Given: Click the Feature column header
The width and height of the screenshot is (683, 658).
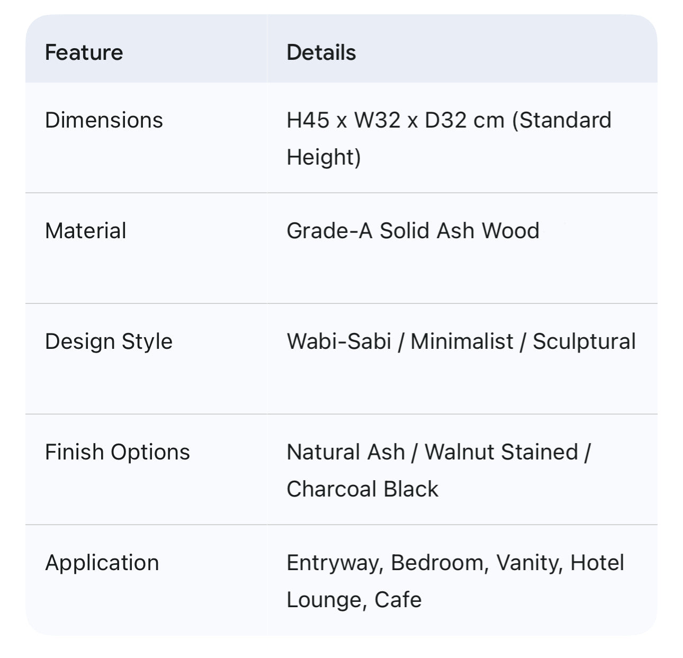Looking at the screenshot, I should [x=84, y=52].
